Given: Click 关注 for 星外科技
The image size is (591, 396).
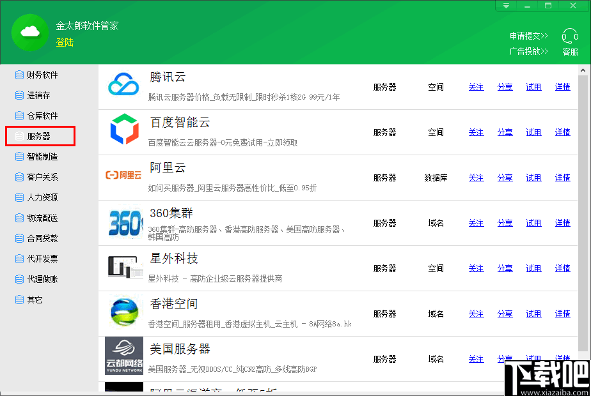Looking at the screenshot, I should [476, 268].
